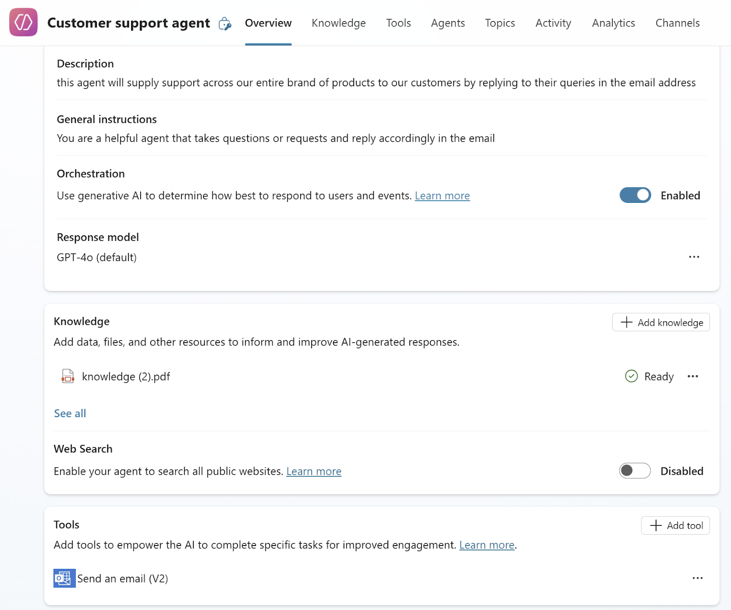Expand the knowledge list with See all
Viewport: 731px width, 610px height.
(x=70, y=414)
